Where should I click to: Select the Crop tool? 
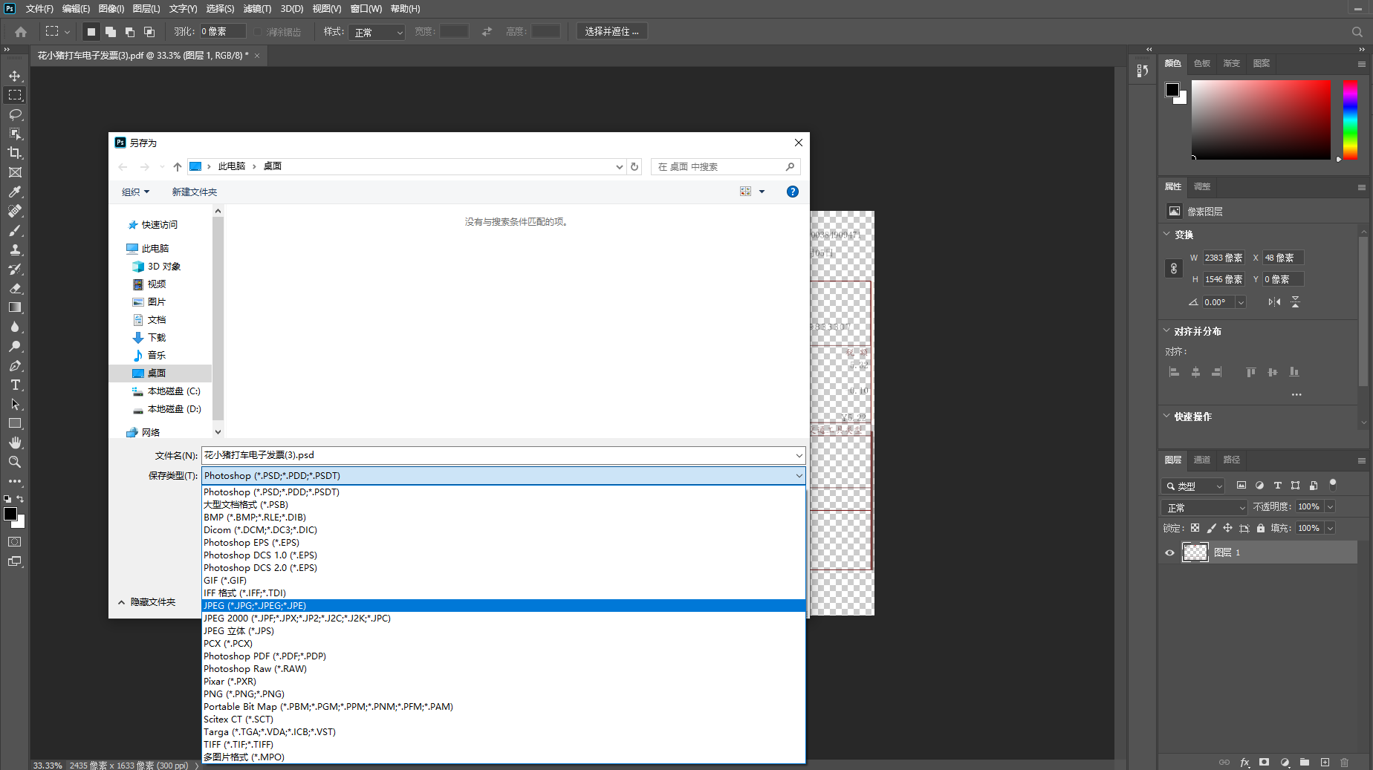pyautogui.click(x=15, y=153)
